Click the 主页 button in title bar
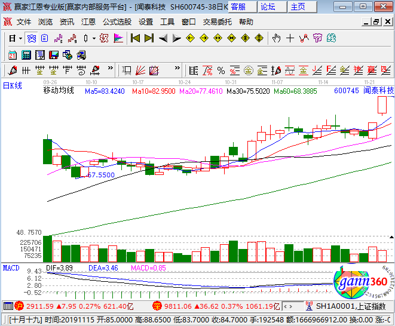 (302, 7)
